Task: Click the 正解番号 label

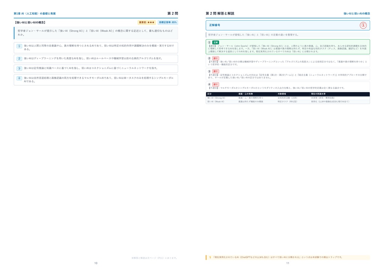Action: tap(214, 25)
